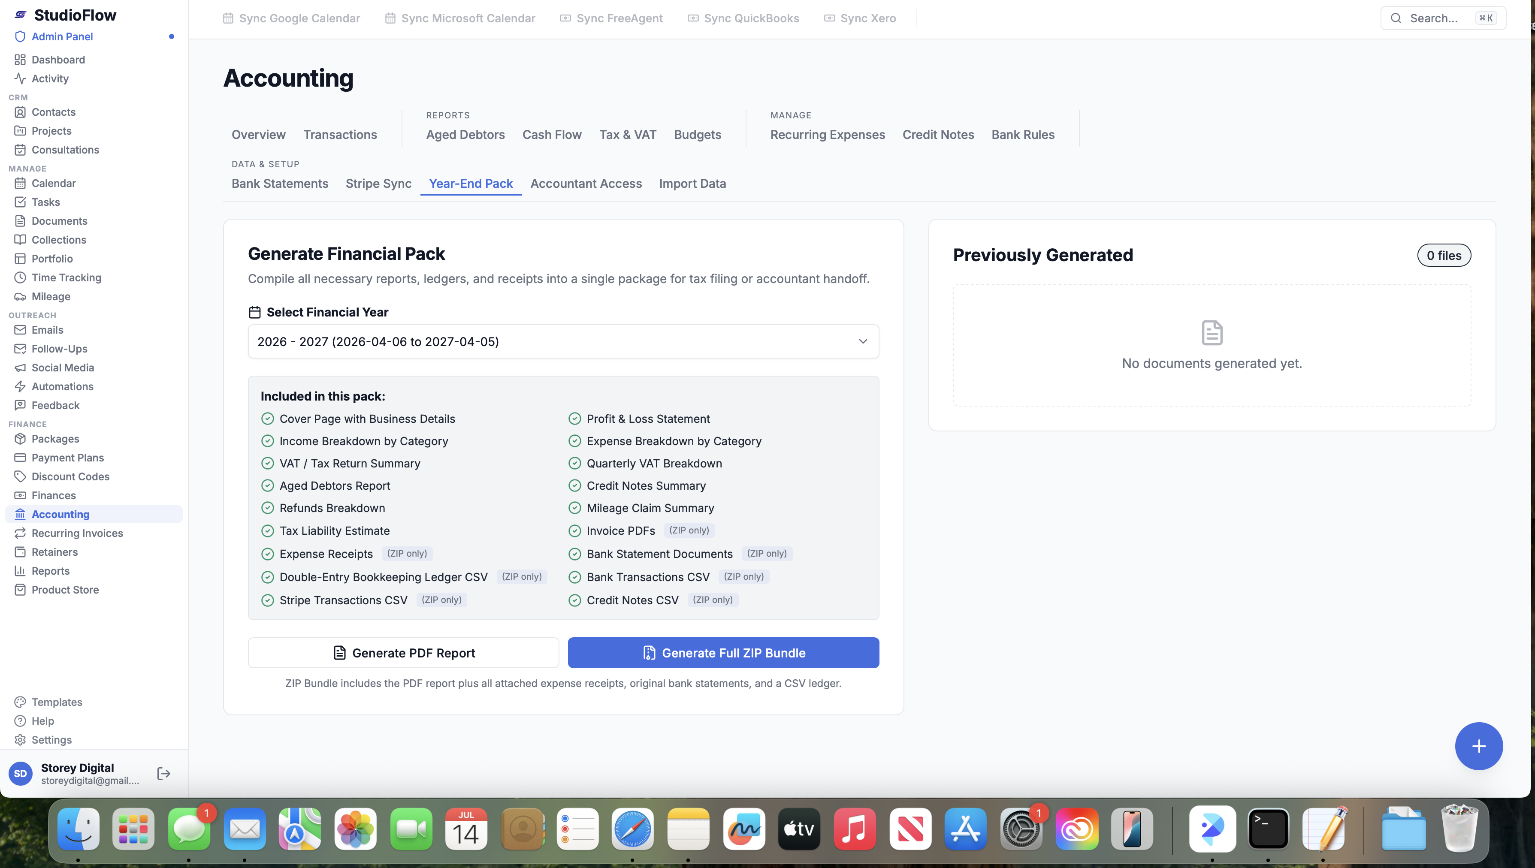The height and width of the screenshot is (868, 1535).
Task: Click Generate PDF Report button
Action: [x=403, y=653]
